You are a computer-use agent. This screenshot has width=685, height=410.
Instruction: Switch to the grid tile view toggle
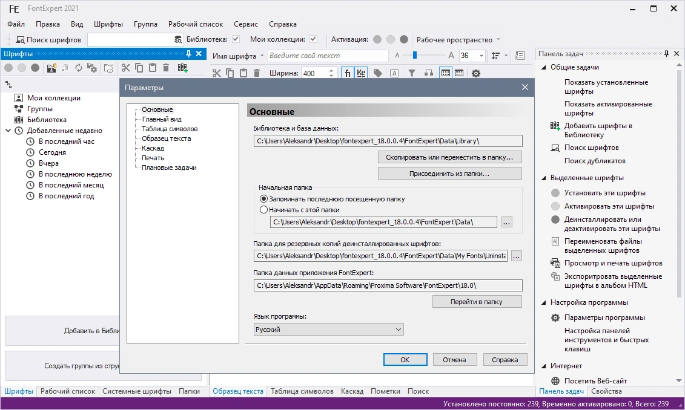(446, 73)
